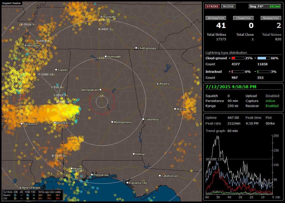Click the Noises/min header button
The height and width of the screenshot is (203, 285).
pos(271,18)
